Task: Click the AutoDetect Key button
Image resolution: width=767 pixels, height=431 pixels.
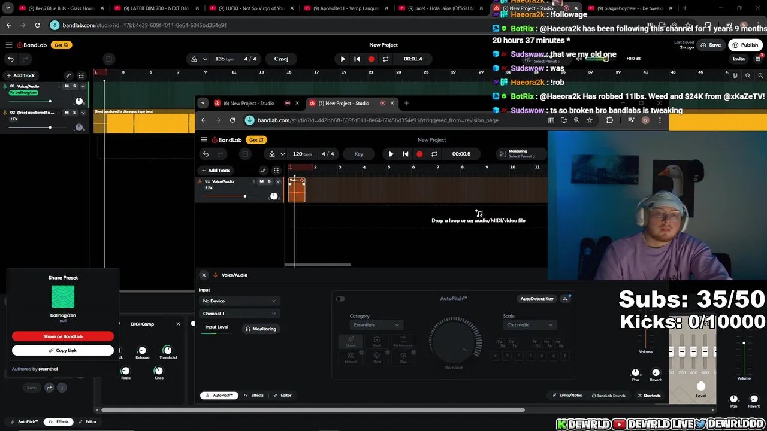Action: [x=537, y=299]
